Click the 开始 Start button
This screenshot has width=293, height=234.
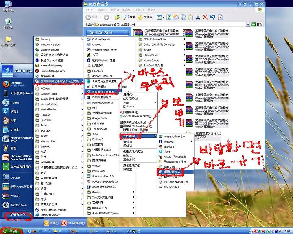[11, 231]
